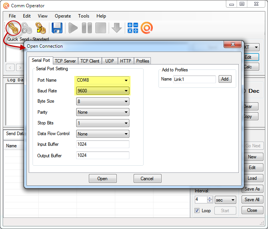Image resolution: width=268 pixels, height=229 pixels.
Task: Click the Interval value field
Action: (x=201, y=200)
